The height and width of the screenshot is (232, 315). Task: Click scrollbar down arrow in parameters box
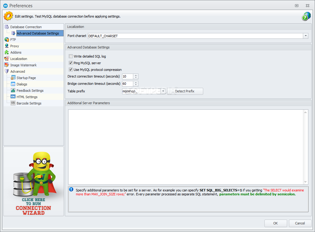(305, 182)
